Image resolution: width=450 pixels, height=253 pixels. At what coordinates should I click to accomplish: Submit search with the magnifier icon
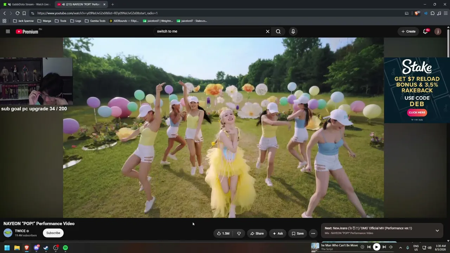pyautogui.click(x=278, y=31)
